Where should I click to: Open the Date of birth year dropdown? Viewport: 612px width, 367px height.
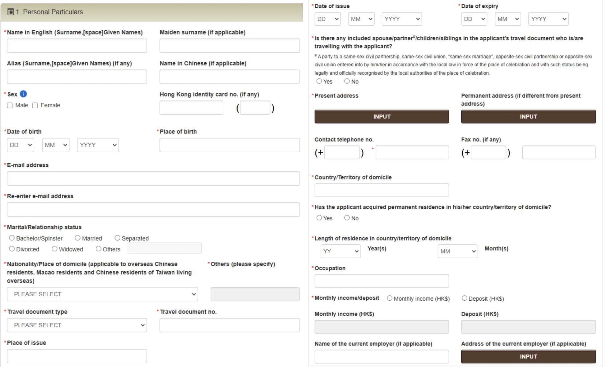(x=98, y=145)
